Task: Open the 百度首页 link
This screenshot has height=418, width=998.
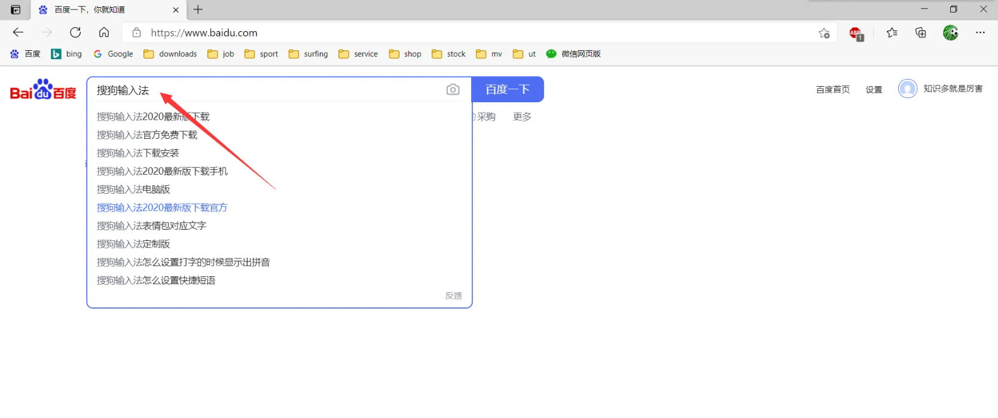Action: click(x=832, y=90)
